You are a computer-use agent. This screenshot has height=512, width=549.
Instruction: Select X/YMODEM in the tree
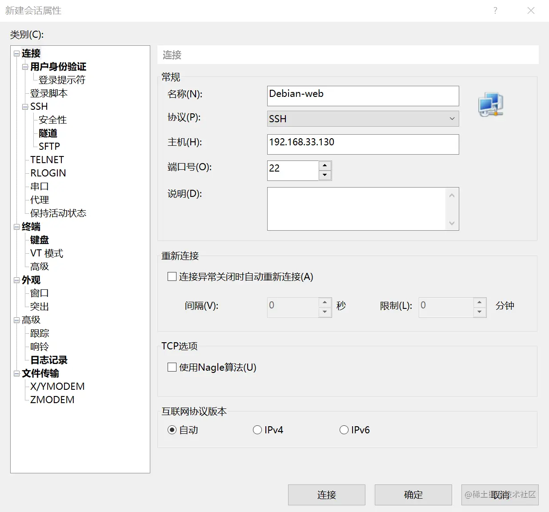pos(57,387)
